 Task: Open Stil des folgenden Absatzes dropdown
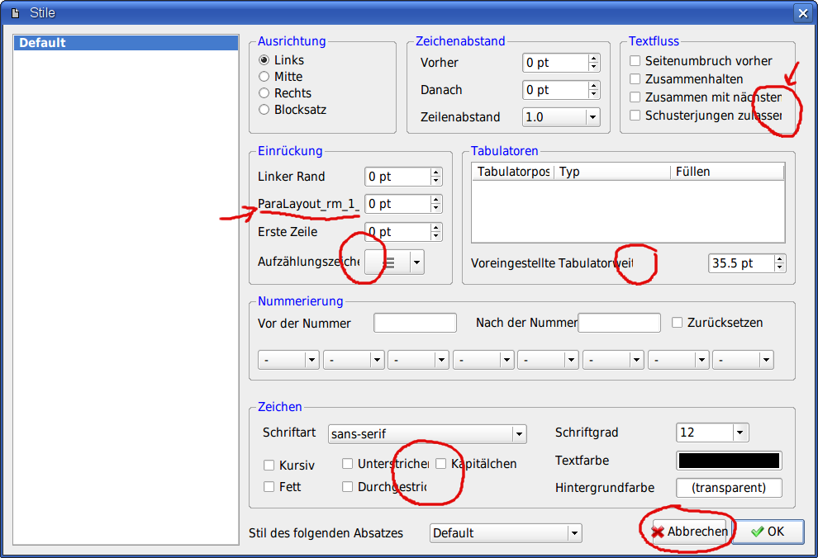(x=505, y=533)
